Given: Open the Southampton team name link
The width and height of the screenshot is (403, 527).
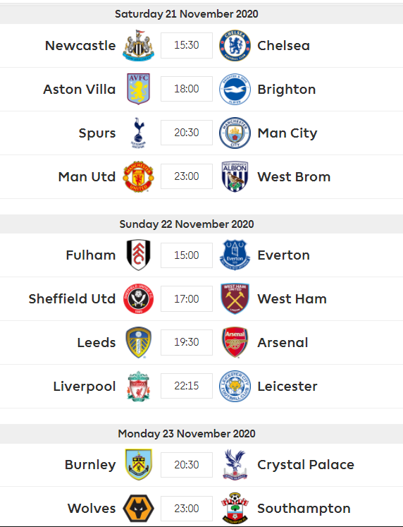Looking at the screenshot, I should (304, 509).
